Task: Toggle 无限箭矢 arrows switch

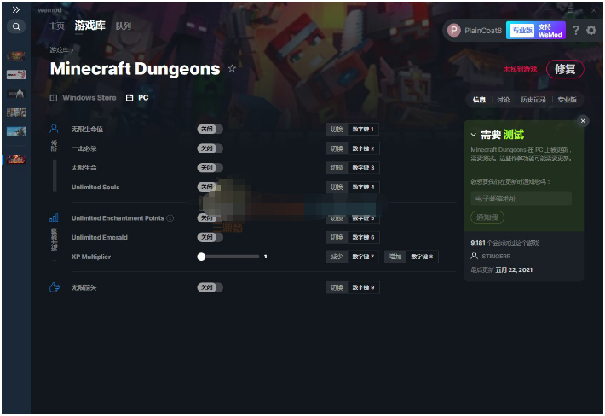Action: tap(210, 287)
